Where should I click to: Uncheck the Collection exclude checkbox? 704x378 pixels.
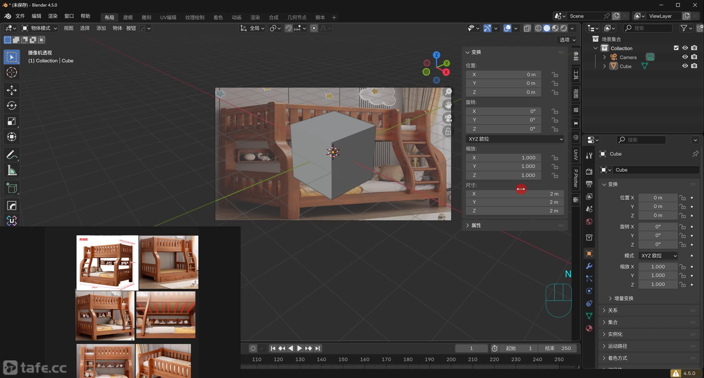[676, 48]
